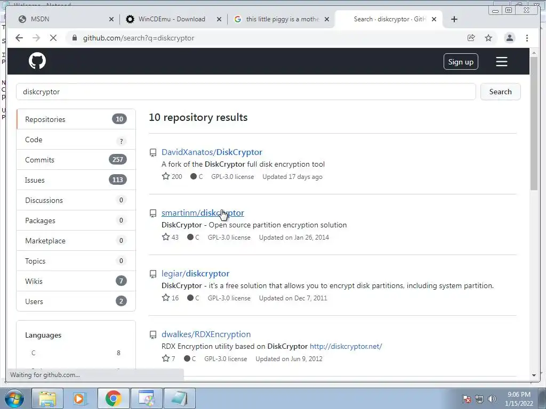This screenshot has height=409, width=546.
Task: Open the Chrome profile avatar
Action: [509, 38]
